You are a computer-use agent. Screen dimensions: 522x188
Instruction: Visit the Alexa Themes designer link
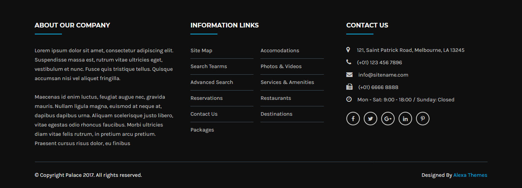(x=470, y=175)
